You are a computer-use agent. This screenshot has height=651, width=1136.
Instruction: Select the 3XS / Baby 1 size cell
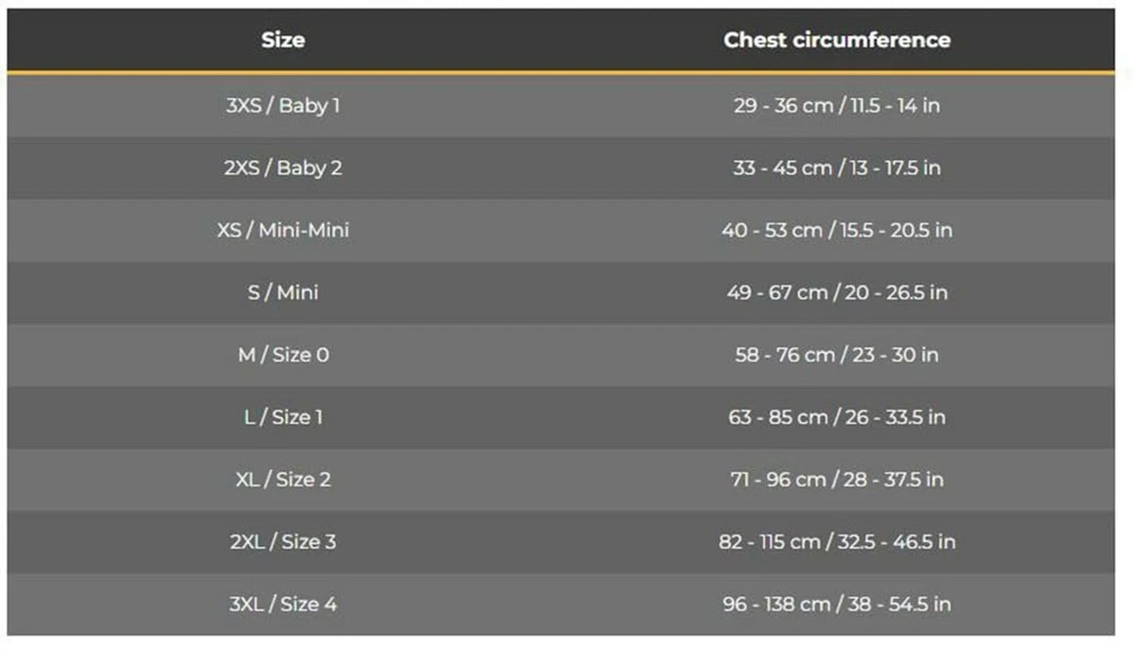(283, 105)
